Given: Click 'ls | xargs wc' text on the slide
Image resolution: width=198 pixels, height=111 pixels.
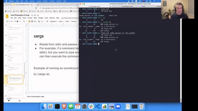Looking at the screenshot, I should point(42,74).
